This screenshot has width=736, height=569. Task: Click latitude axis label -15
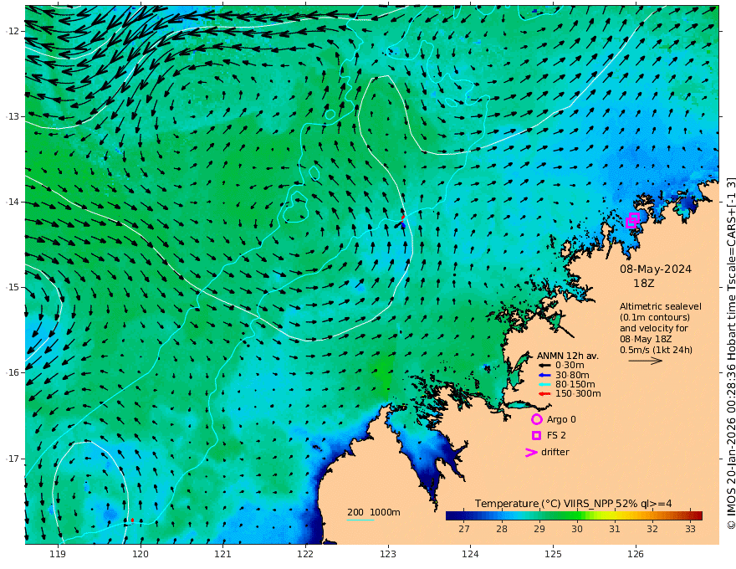click(x=13, y=287)
